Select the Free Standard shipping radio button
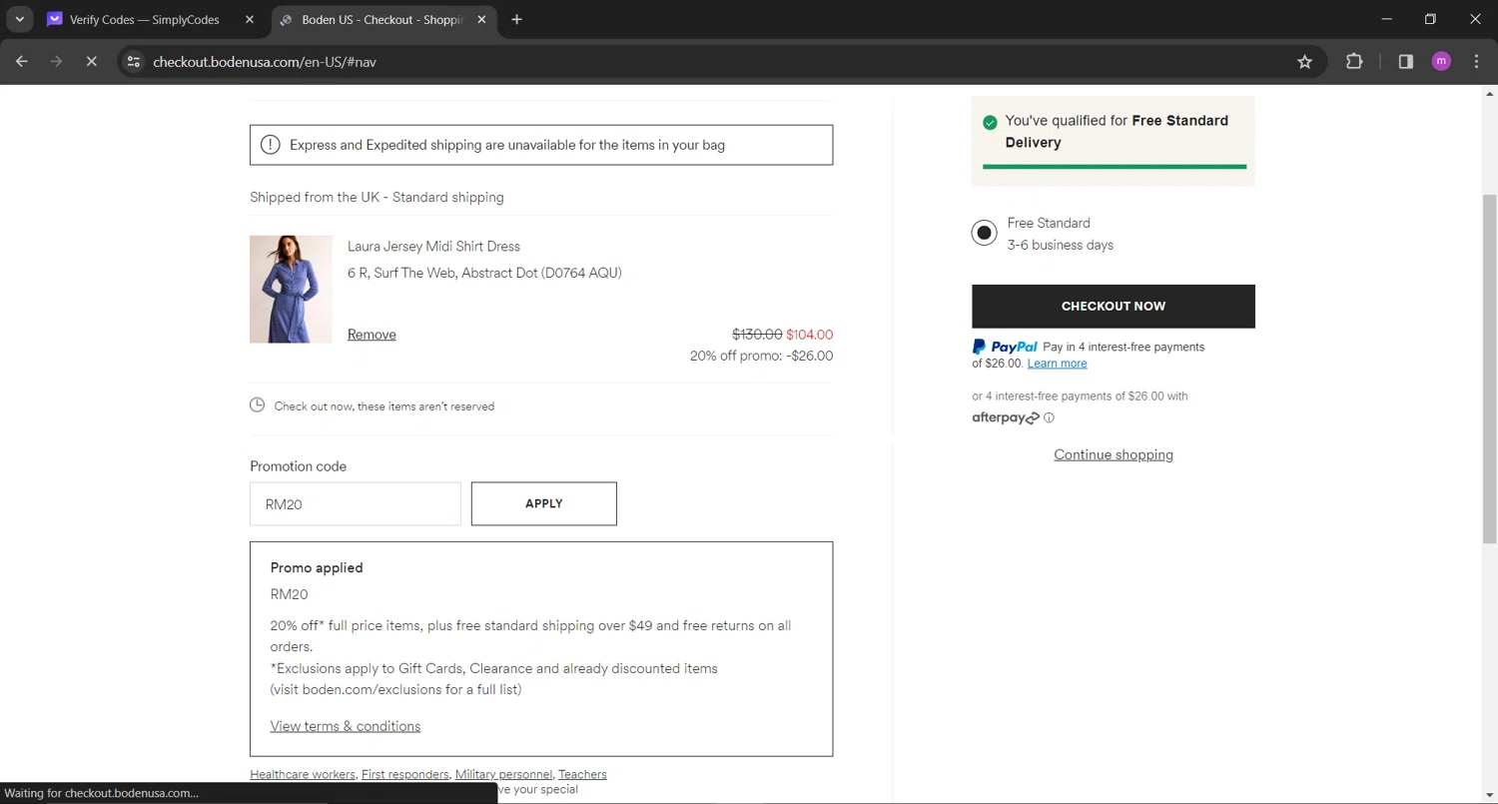 [x=984, y=233]
